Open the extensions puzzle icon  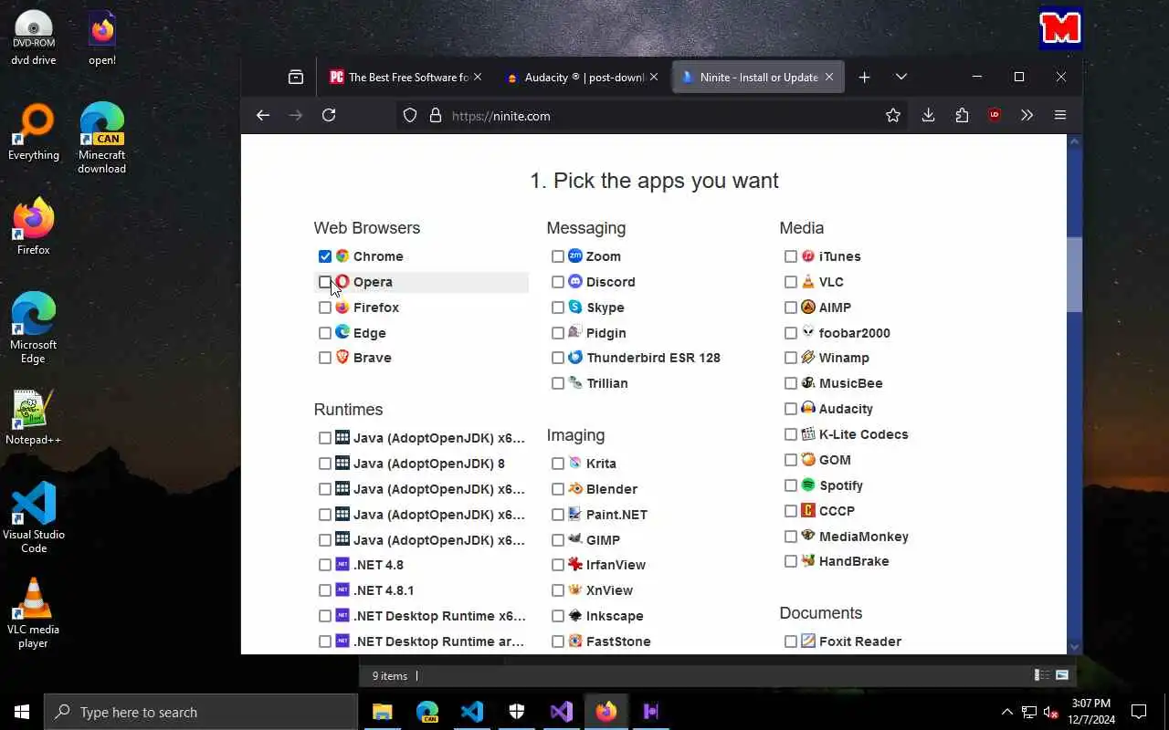coord(962,115)
